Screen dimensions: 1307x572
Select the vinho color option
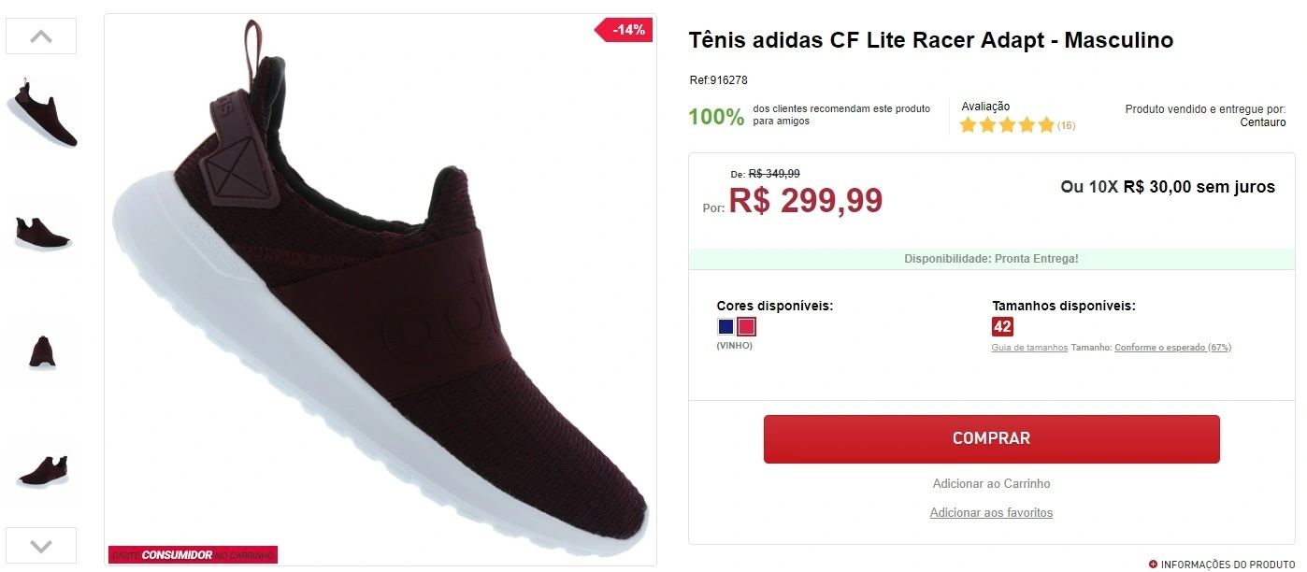click(x=745, y=325)
